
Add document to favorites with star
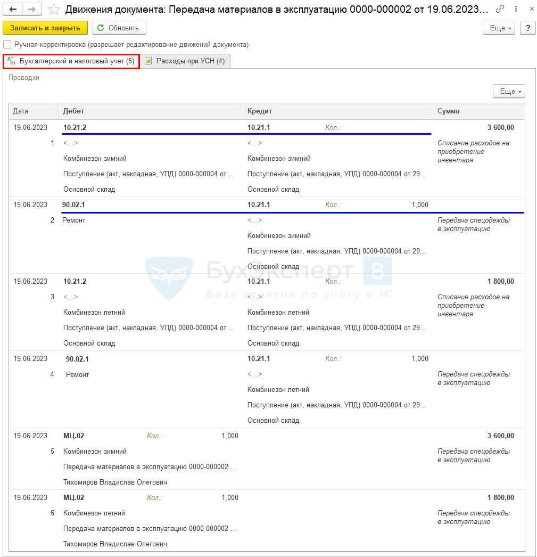point(53,9)
